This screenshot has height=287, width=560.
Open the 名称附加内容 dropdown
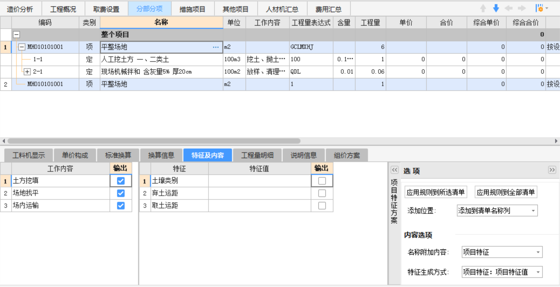coord(502,252)
